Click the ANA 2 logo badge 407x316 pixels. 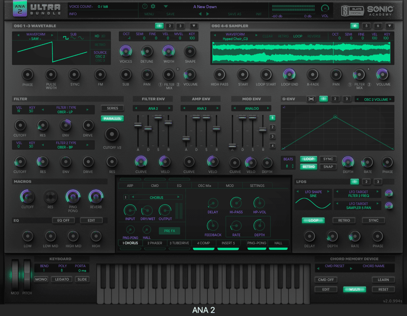click(20, 9)
